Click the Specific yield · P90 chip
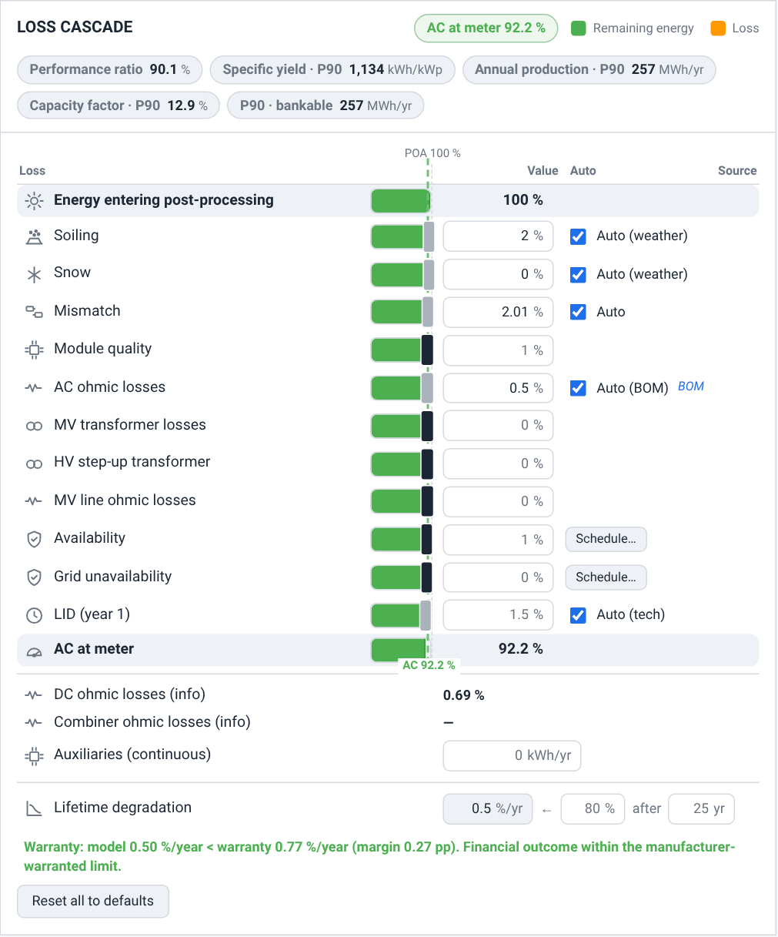Image resolution: width=778 pixels, height=937 pixels. [332, 70]
